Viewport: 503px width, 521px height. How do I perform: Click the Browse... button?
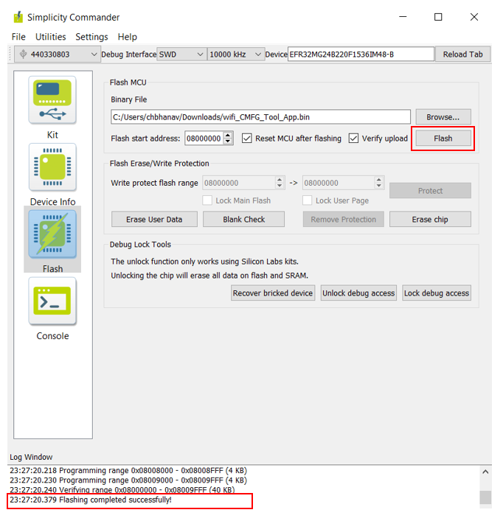(443, 117)
